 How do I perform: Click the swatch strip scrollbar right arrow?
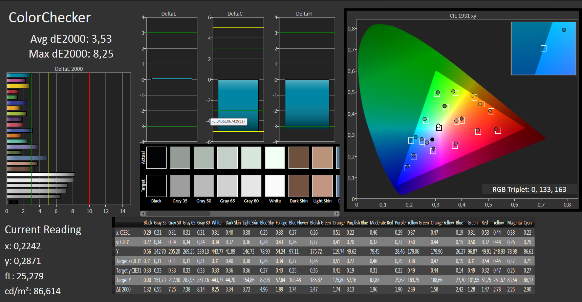(x=337, y=214)
